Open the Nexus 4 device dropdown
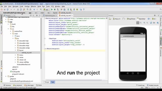 point(117,19)
